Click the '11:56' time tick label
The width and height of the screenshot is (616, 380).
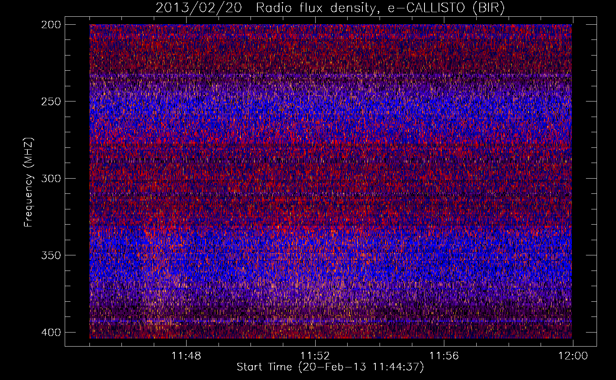tap(444, 356)
